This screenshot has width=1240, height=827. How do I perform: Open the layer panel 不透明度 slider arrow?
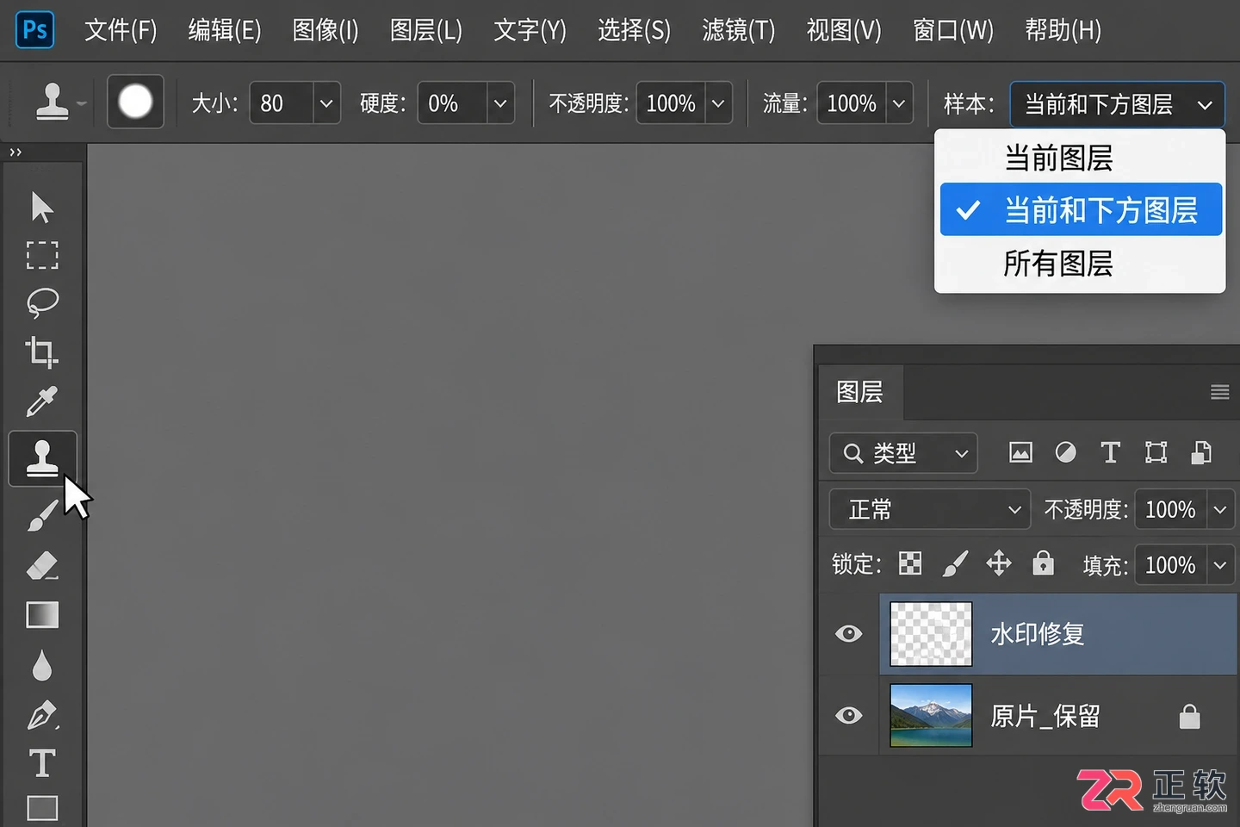[1220, 509]
